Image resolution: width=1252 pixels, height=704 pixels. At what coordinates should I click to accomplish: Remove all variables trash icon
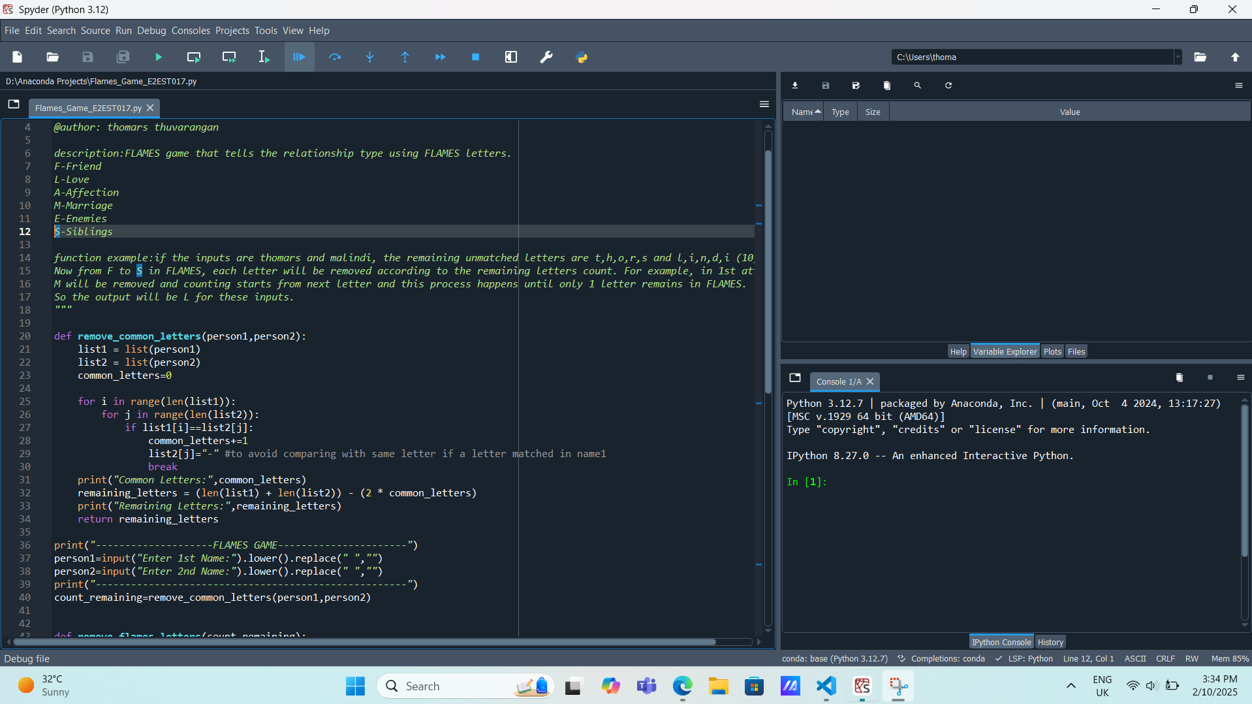point(887,86)
